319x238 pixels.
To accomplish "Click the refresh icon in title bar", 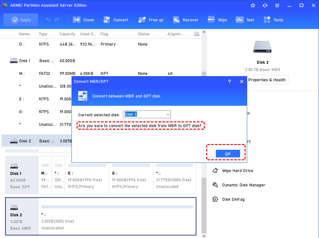I will point(265,5).
